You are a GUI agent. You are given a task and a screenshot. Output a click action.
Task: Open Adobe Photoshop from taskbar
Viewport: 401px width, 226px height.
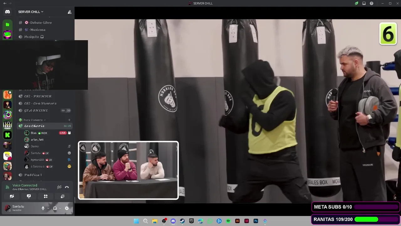click(256, 221)
